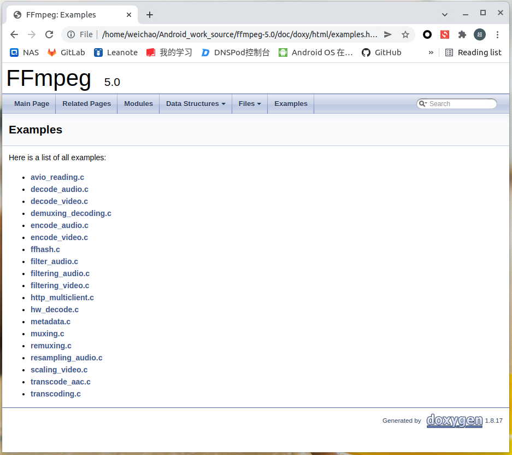Go to the Main Page tab
The height and width of the screenshot is (455, 512).
pyautogui.click(x=32, y=103)
